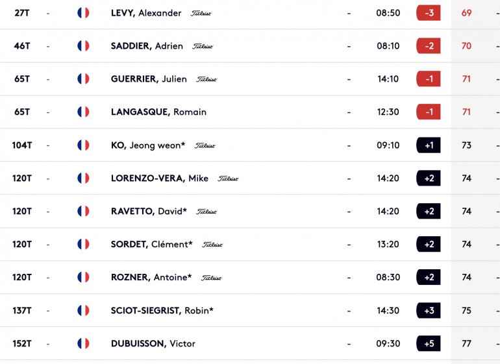Click the red -2 score badge for Saddier
The width and height of the screenshot is (500, 364).
click(429, 46)
